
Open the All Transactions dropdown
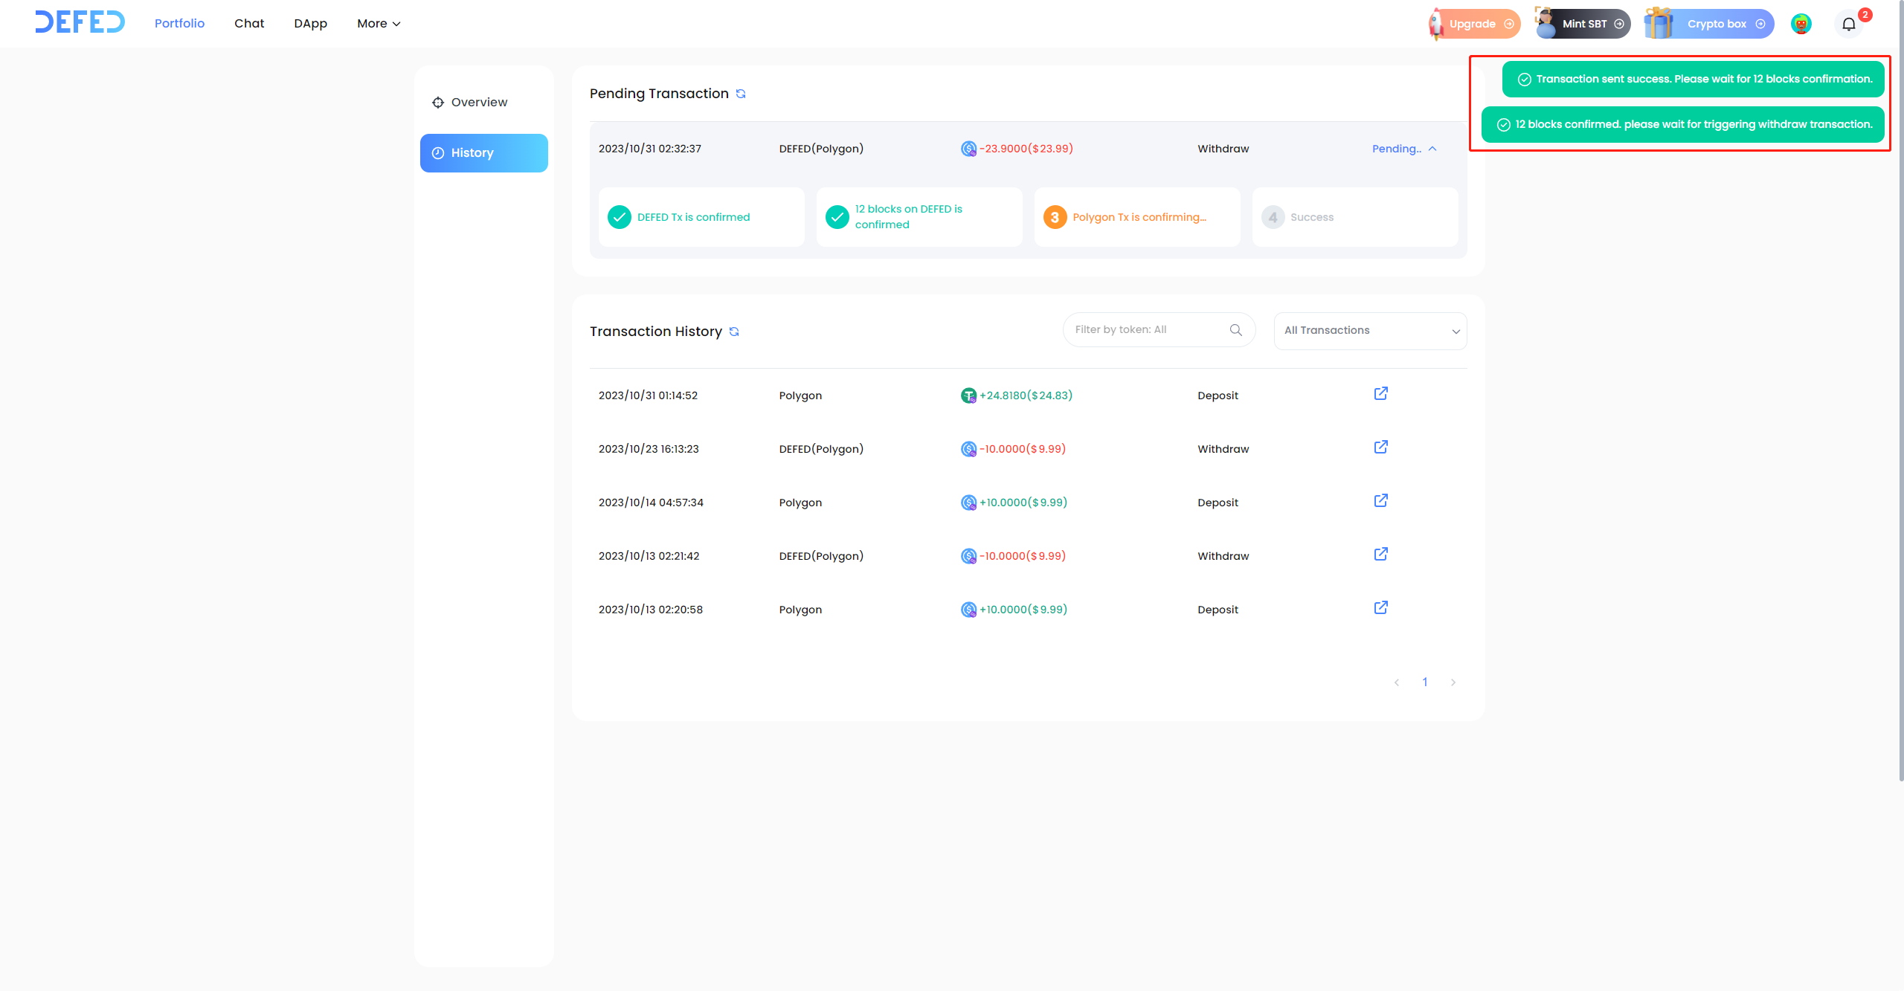tap(1370, 331)
